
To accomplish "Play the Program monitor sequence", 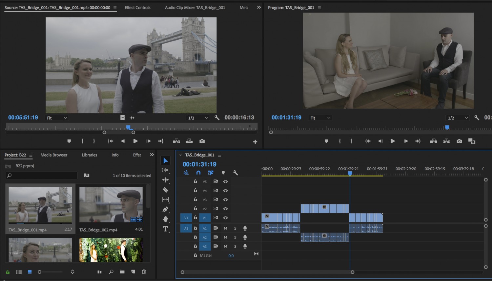I will click(x=393, y=141).
